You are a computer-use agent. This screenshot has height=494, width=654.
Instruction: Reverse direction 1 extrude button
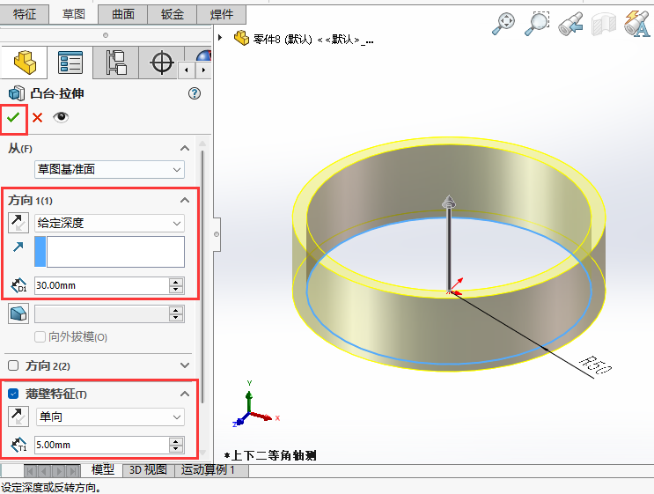[x=18, y=223]
